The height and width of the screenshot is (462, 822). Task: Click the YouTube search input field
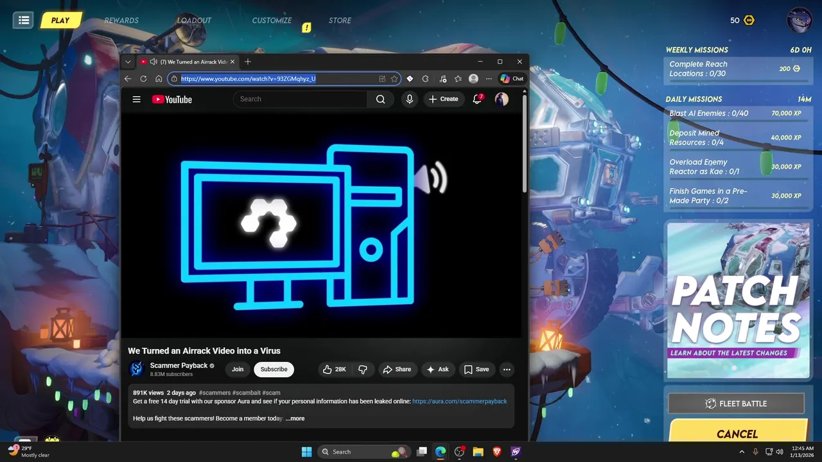point(301,99)
